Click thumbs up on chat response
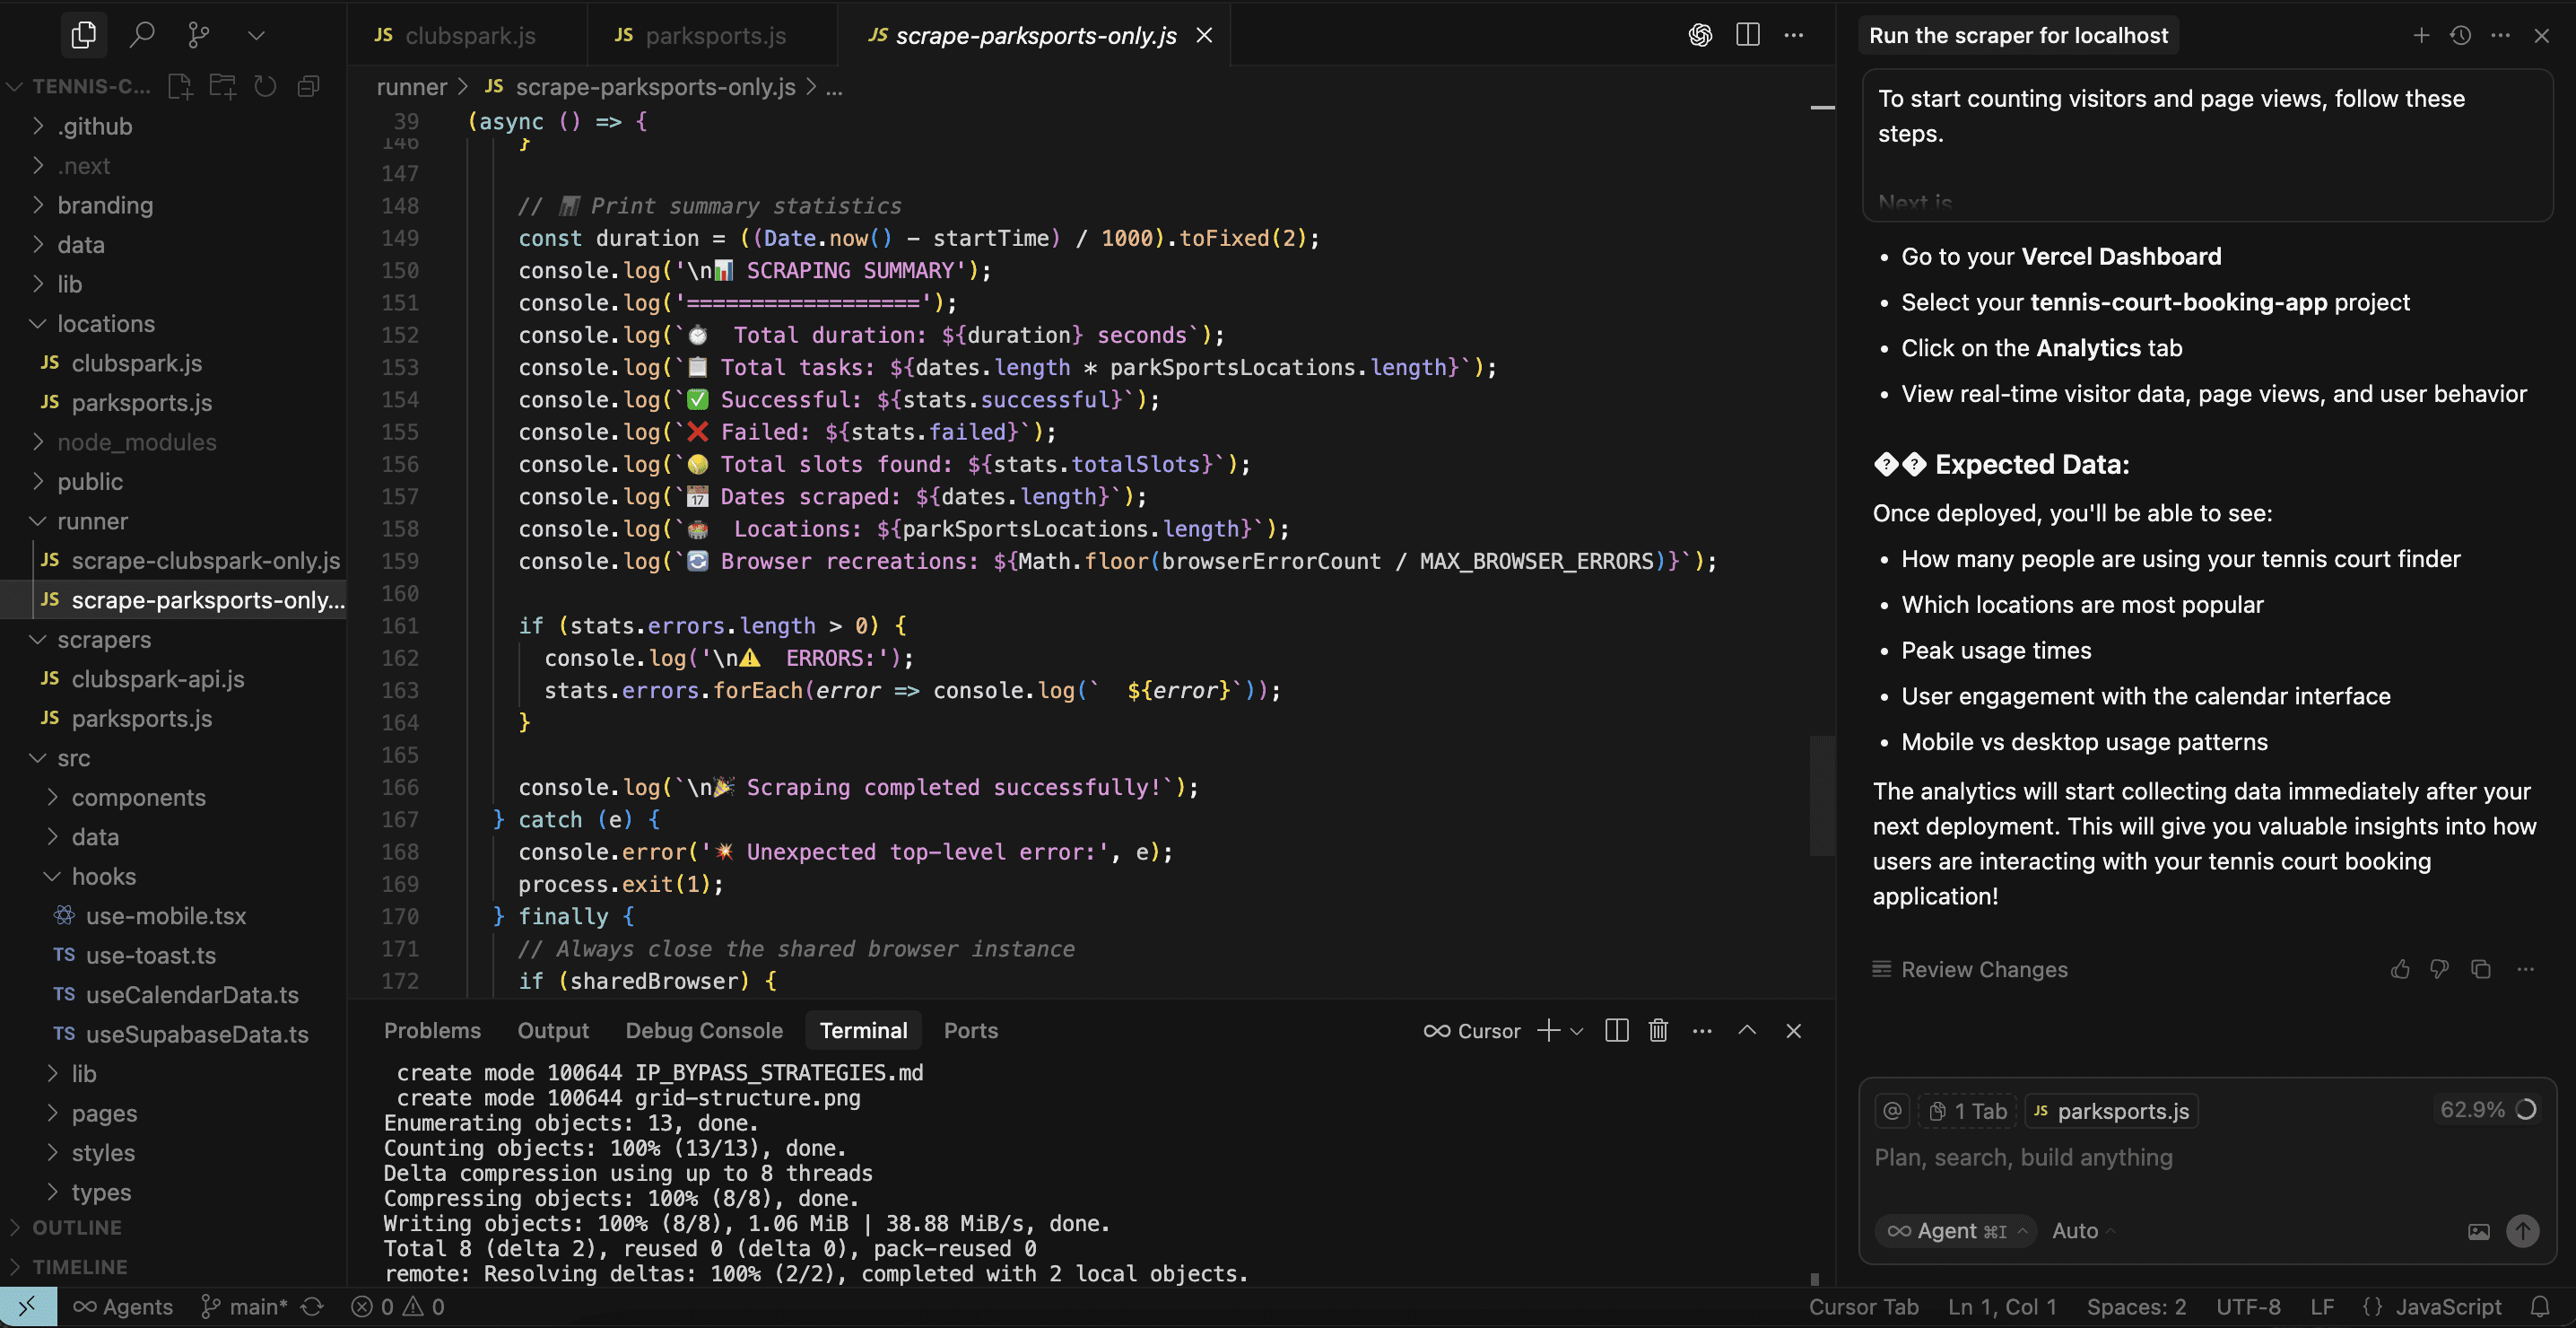 tap(2400, 969)
